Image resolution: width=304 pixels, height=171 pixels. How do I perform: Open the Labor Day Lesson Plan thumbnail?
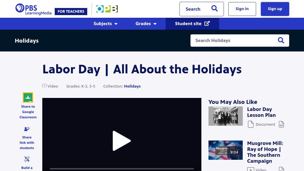tap(225, 116)
